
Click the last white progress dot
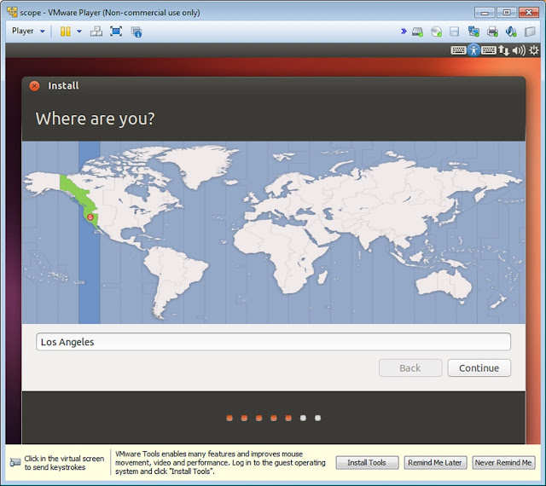coord(317,418)
